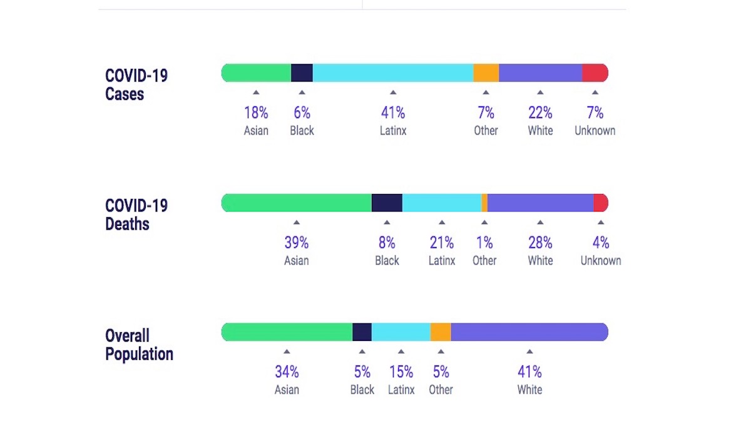Select the green Asian segment in COVID-19 Deaths bar
This screenshot has height=438, width=751.
tap(297, 203)
